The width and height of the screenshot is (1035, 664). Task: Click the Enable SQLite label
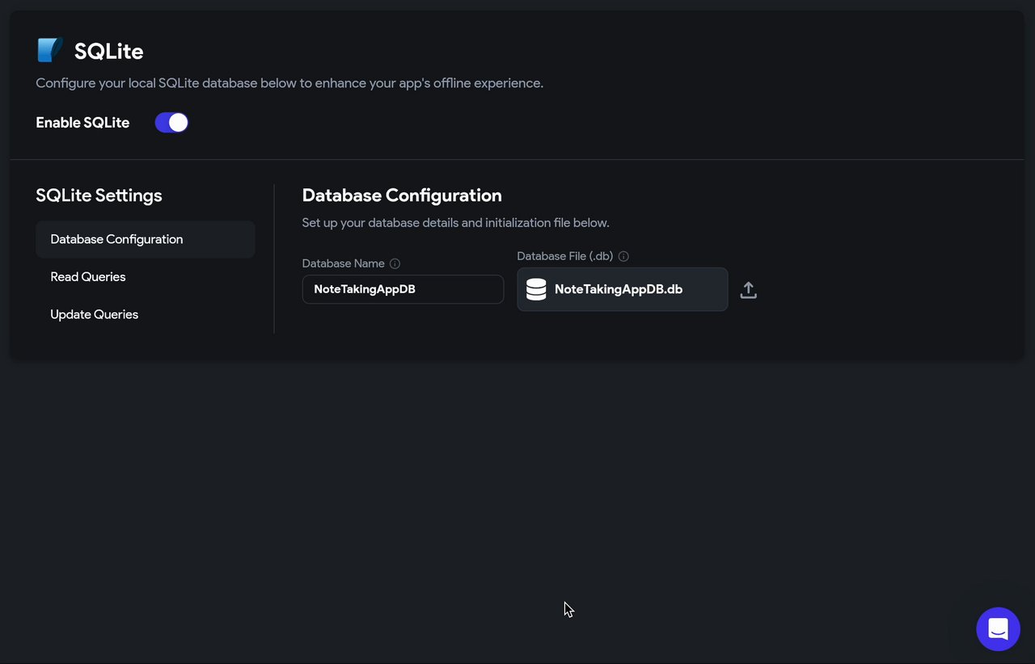82,123
